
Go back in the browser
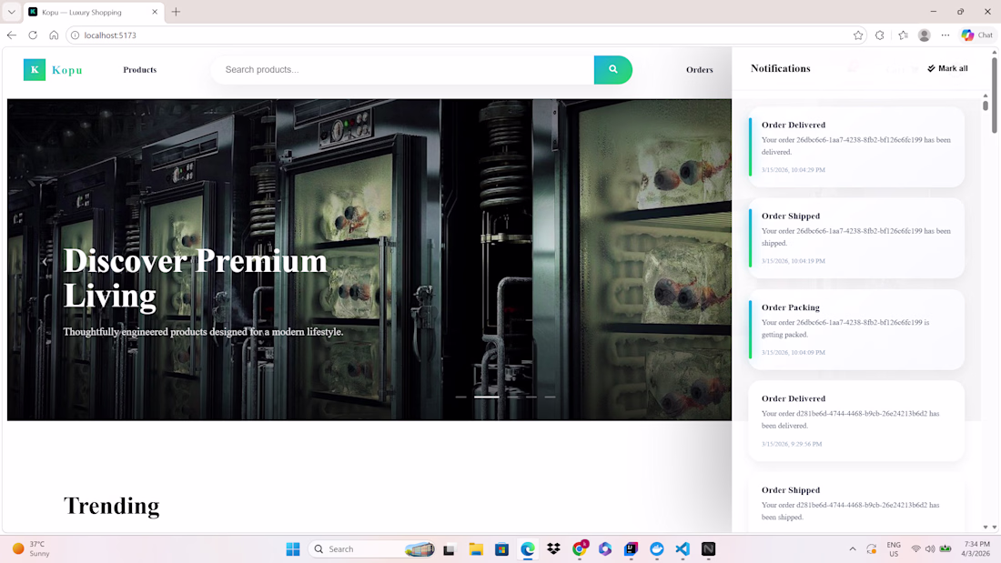(x=12, y=35)
